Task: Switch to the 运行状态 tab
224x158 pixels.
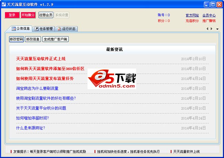Action: pos(67,29)
